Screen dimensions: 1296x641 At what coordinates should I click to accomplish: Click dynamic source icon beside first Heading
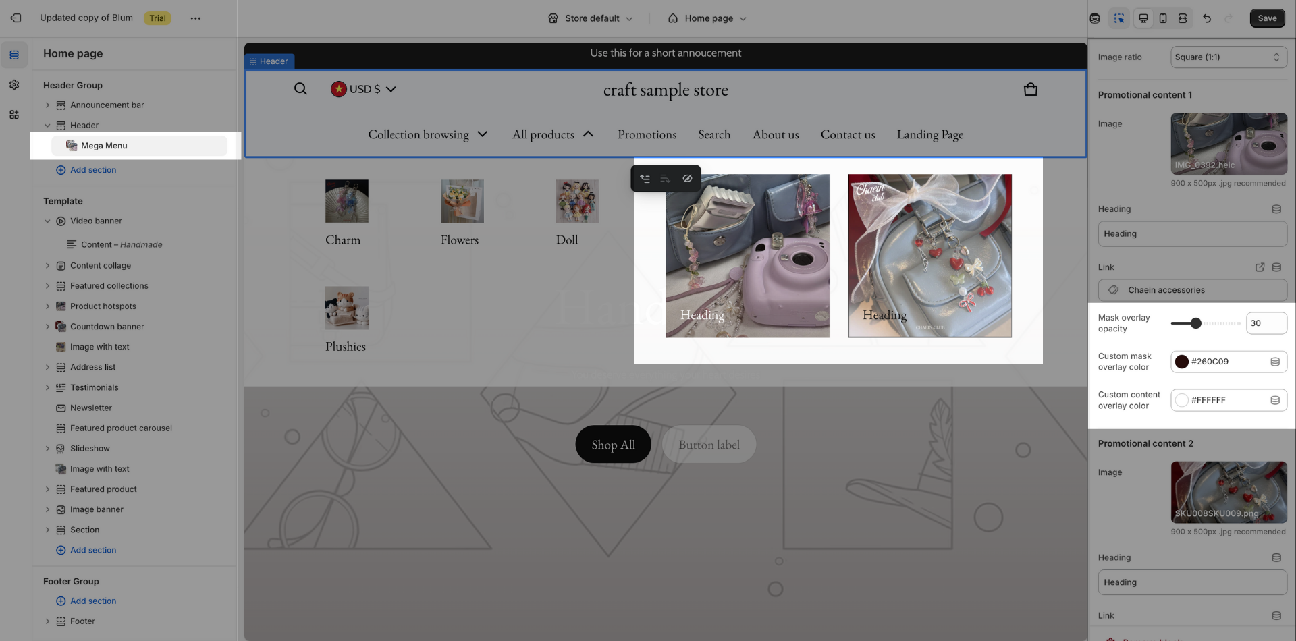(x=1276, y=209)
